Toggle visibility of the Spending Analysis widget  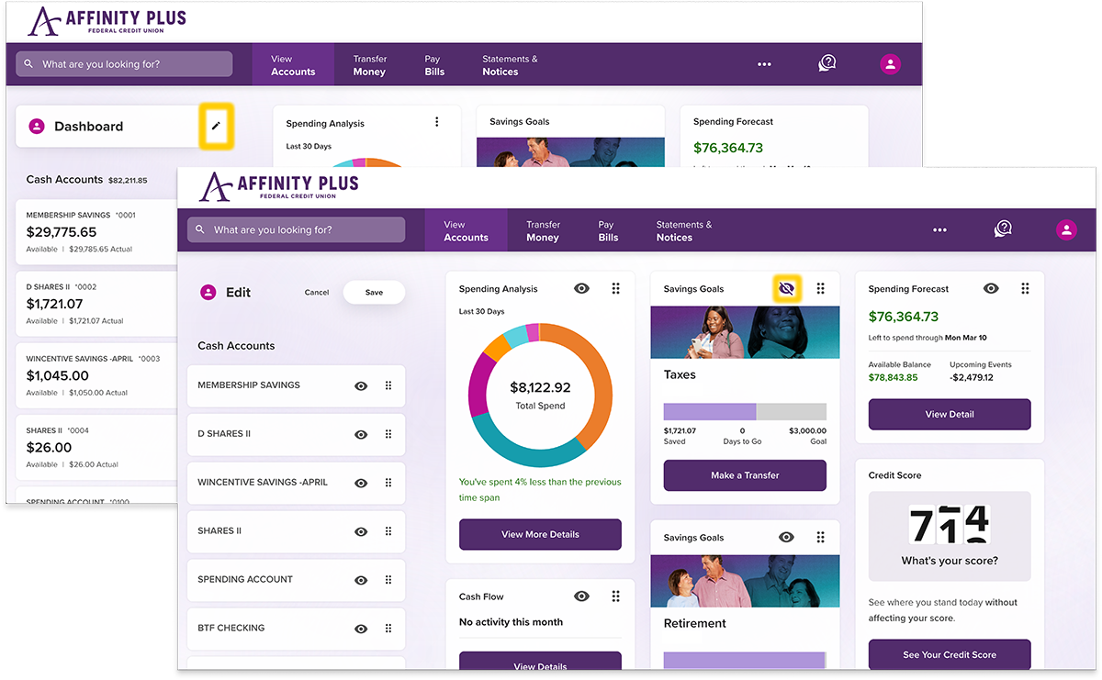581,287
